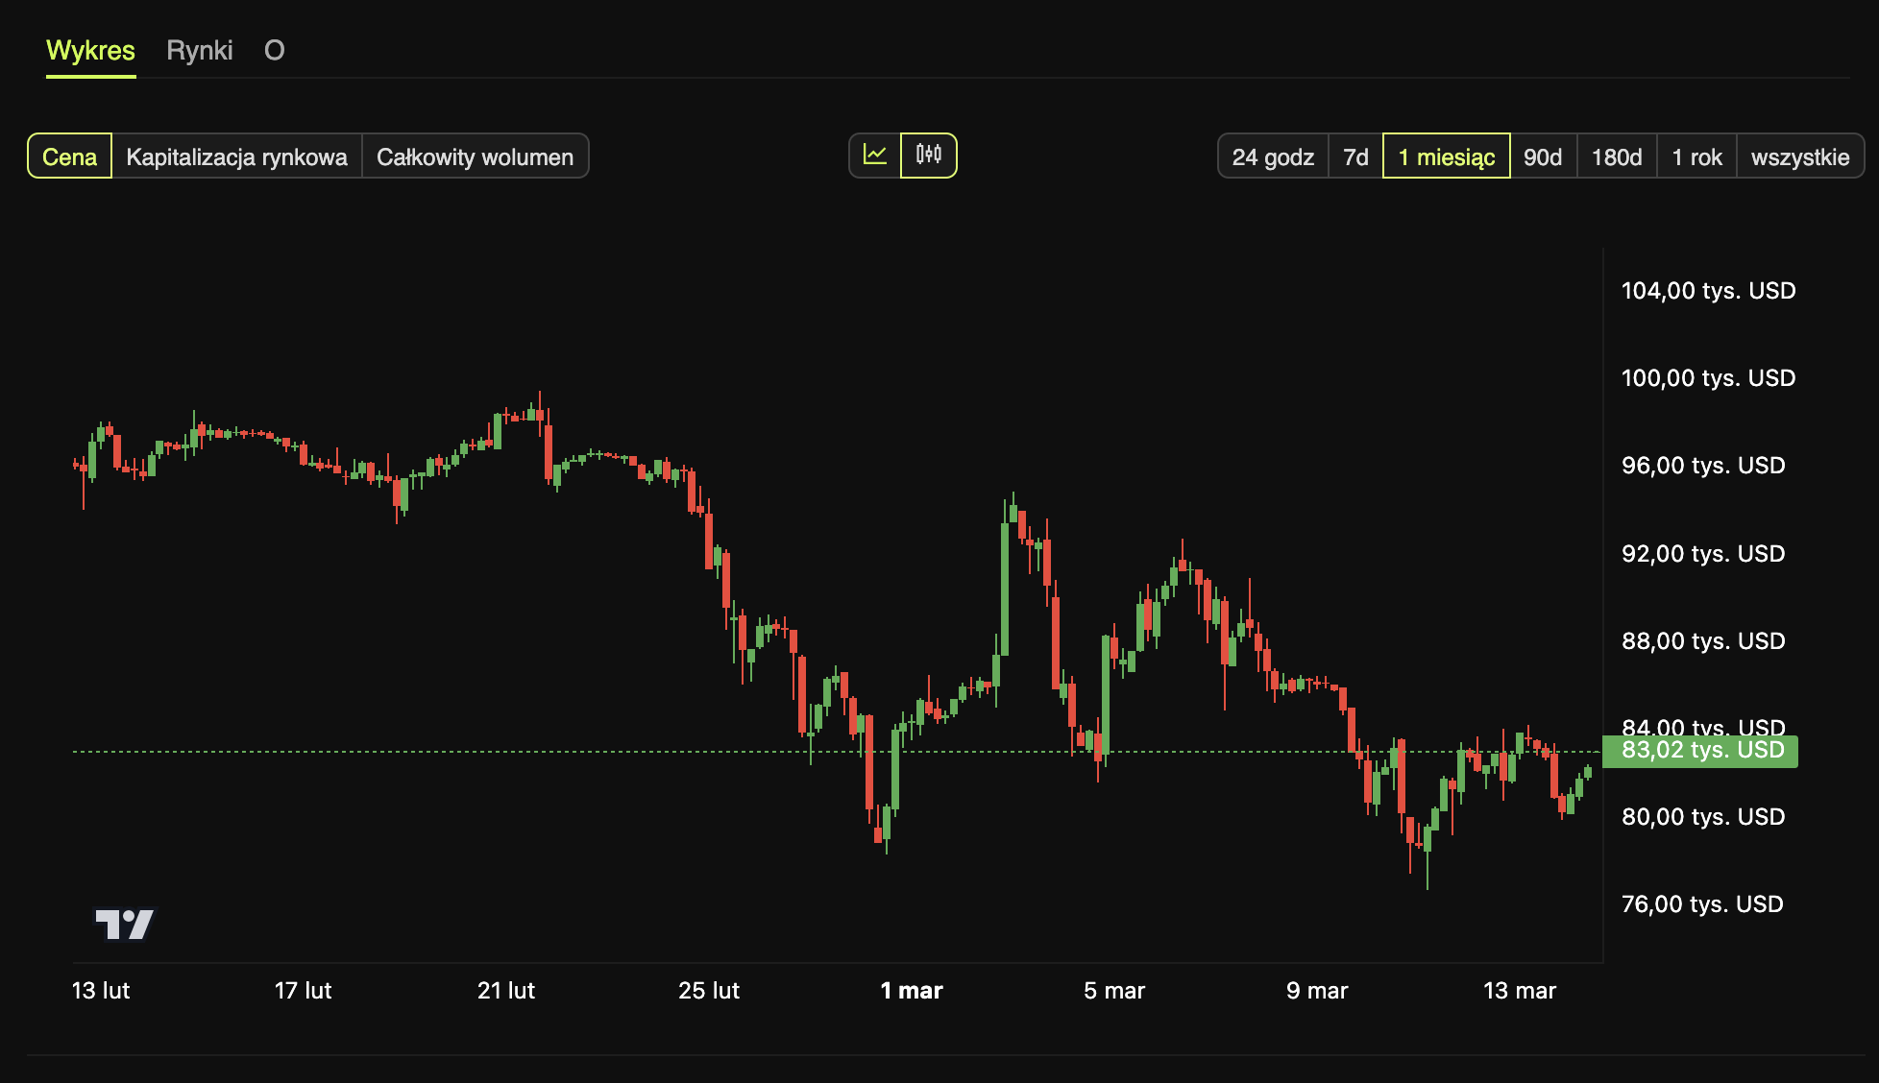Screen dimensions: 1879x1083
Task: Click the 83,02 tys. USD price label
Action: pos(1701,751)
